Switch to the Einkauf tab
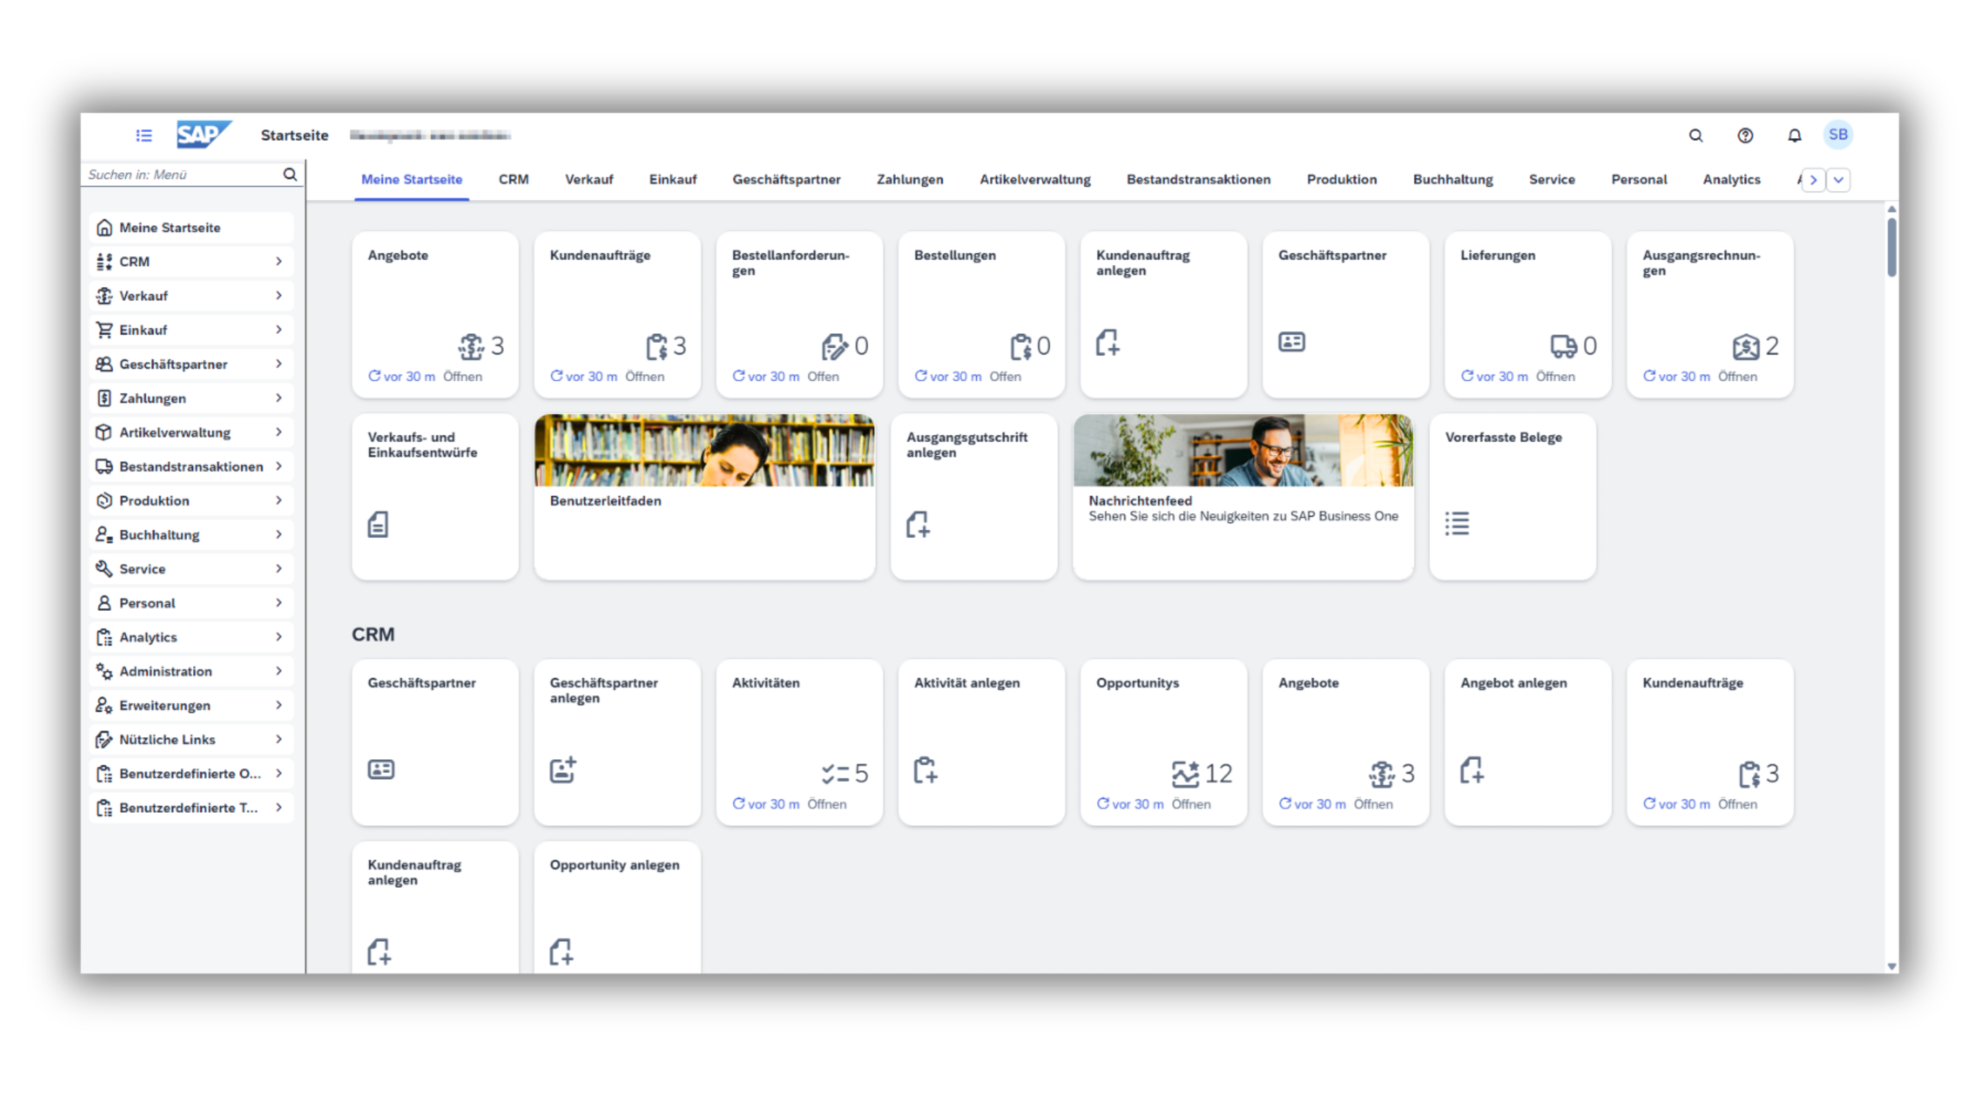 [672, 179]
